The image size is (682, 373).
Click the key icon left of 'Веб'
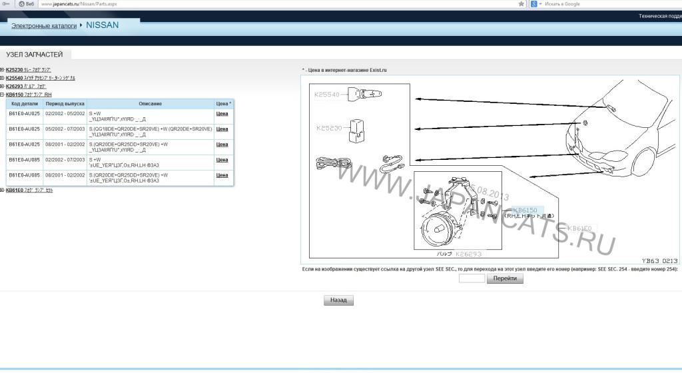coord(6,4)
